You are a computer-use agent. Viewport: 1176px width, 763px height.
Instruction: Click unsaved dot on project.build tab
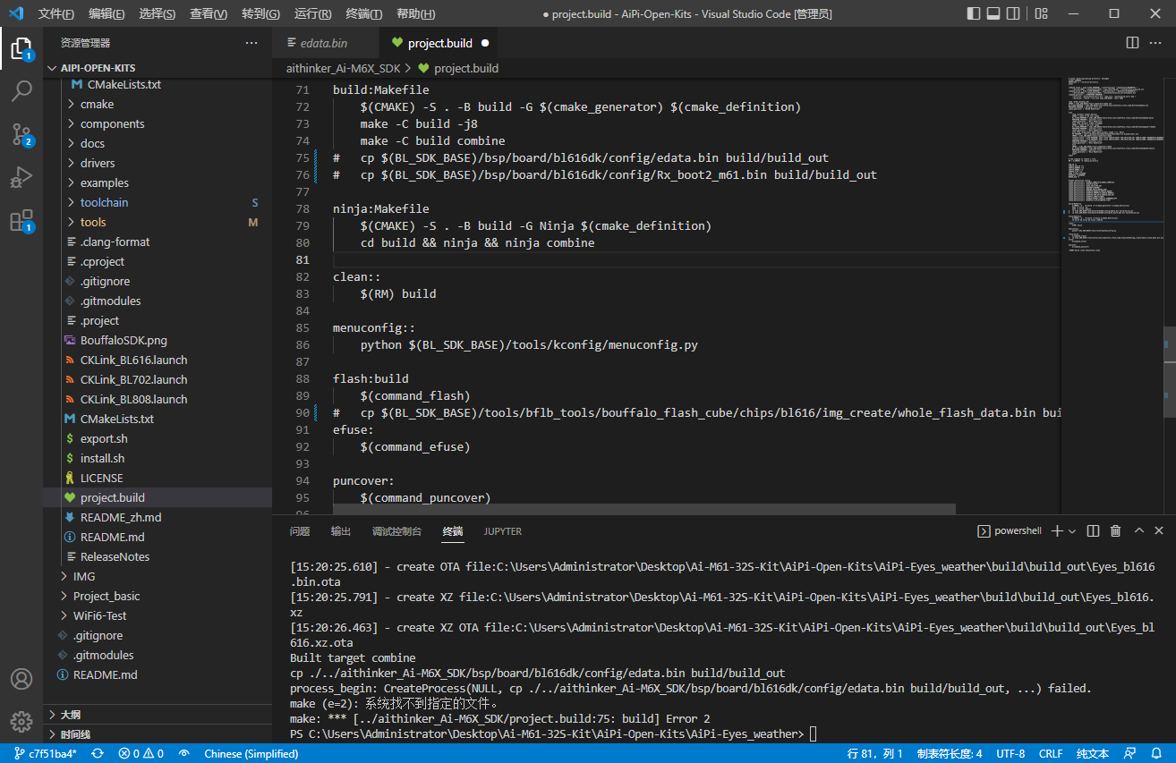485,43
